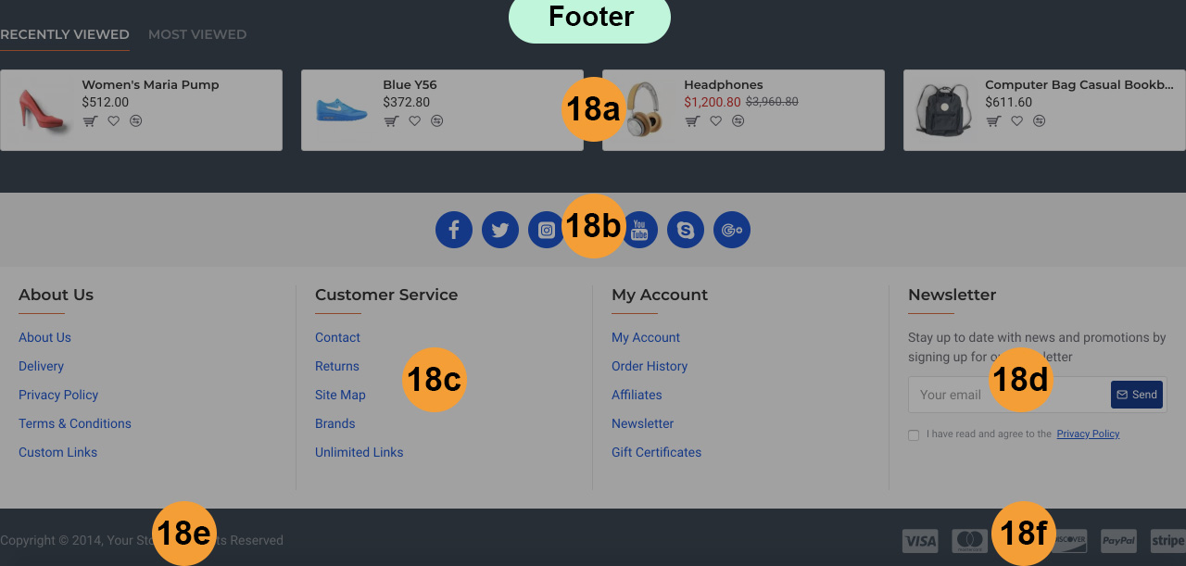Compare the Blue Y56 product
Screen dimensions: 1186x566
[436, 121]
